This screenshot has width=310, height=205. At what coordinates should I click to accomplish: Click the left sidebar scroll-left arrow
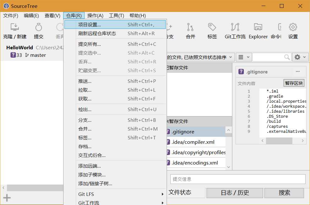point(3,188)
